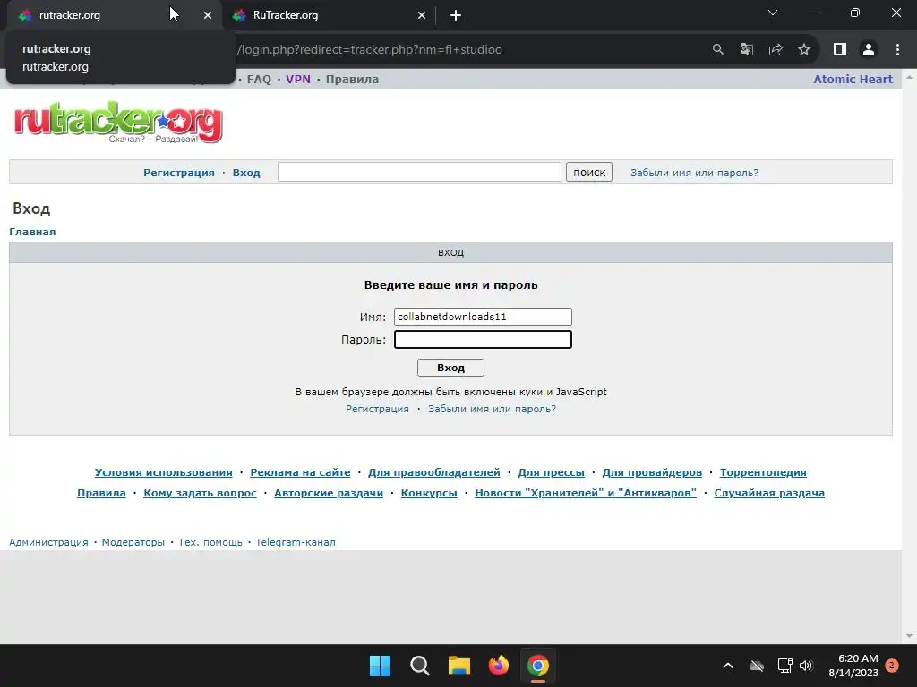Open Telegram-канал link at page bottom
Screen dimensions: 917x687
coord(296,542)
